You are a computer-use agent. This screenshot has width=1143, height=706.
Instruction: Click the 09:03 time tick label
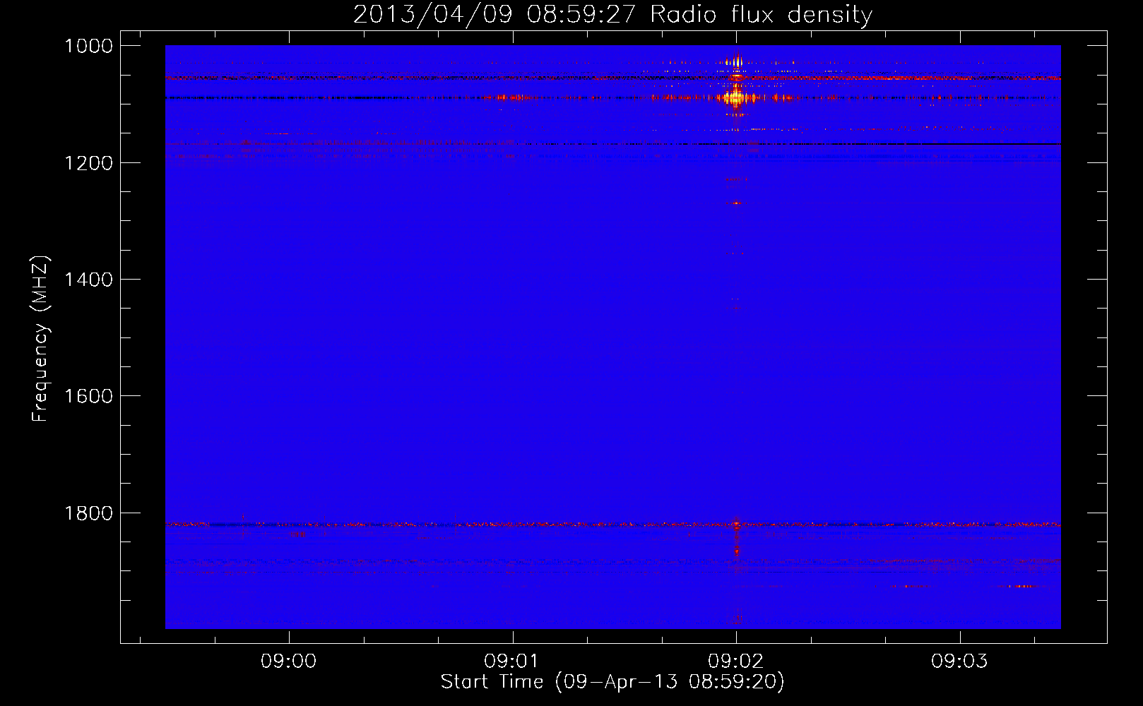click(959, 662)
